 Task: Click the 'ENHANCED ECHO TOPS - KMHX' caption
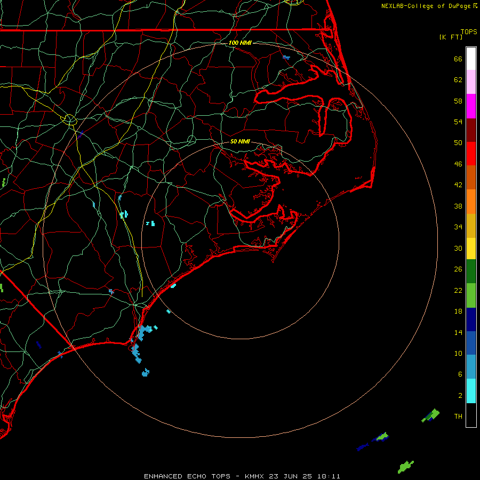(x=205, y=476)
